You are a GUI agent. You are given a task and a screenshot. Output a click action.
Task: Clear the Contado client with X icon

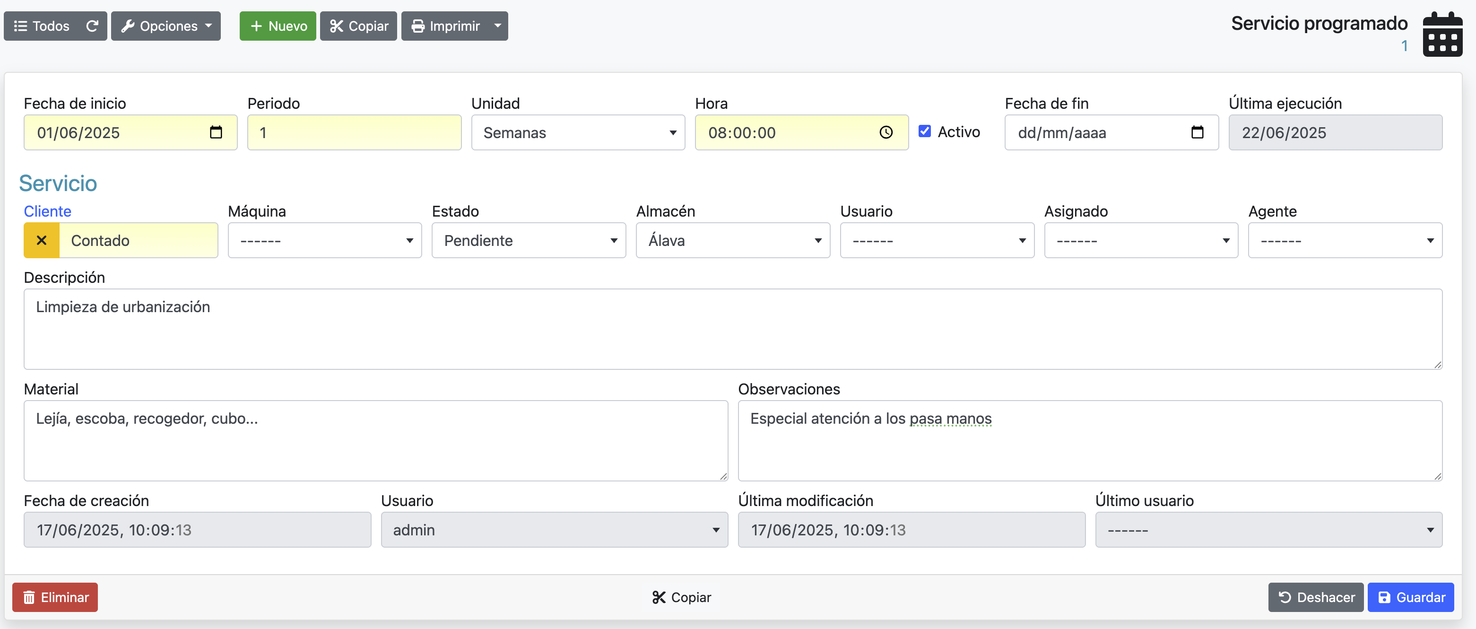click(x=41, y=240)
